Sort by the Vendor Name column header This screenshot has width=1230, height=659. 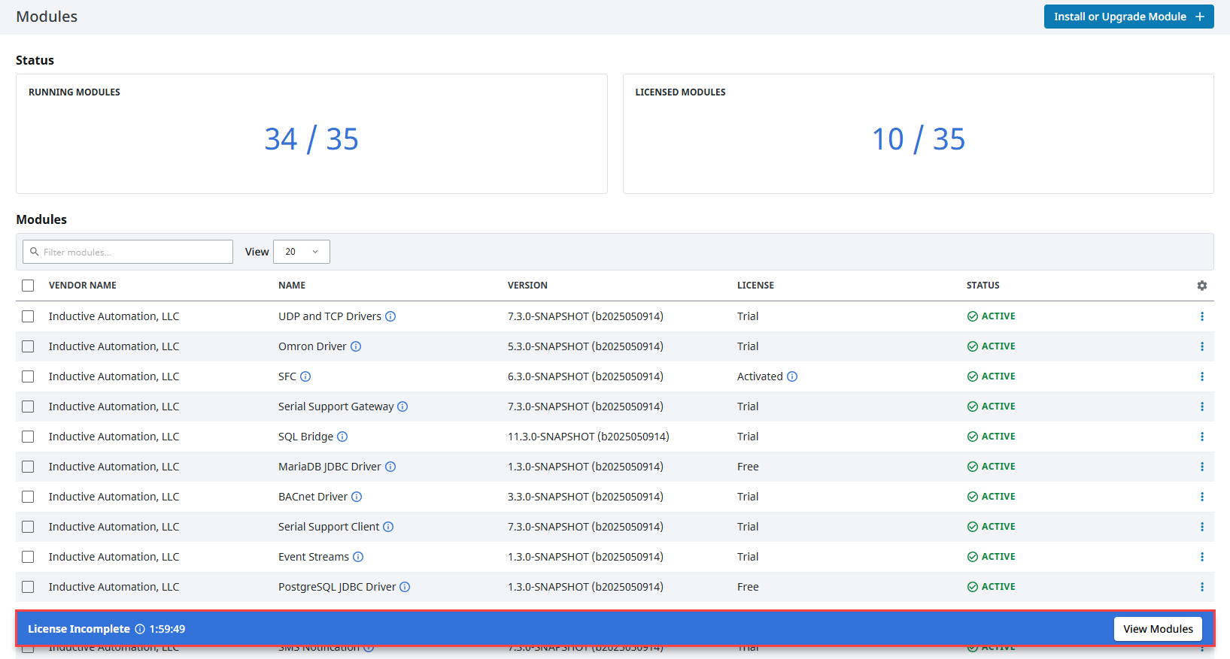point(83,286)
